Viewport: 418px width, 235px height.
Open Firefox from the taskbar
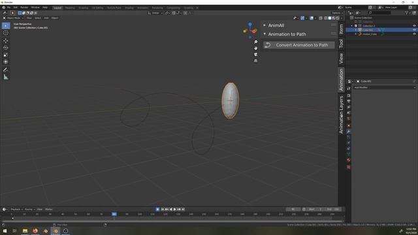35,231
